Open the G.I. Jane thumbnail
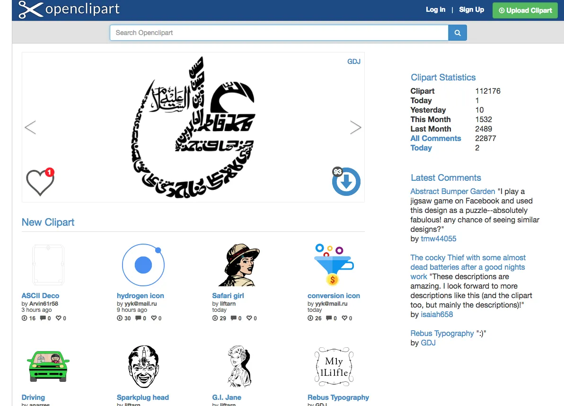The height and width of the screenshot is (406, 564). coord(239,366)
